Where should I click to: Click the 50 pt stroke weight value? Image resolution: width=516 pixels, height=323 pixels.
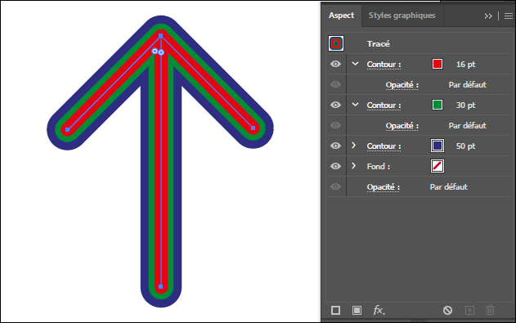click(x=465, y=146)
